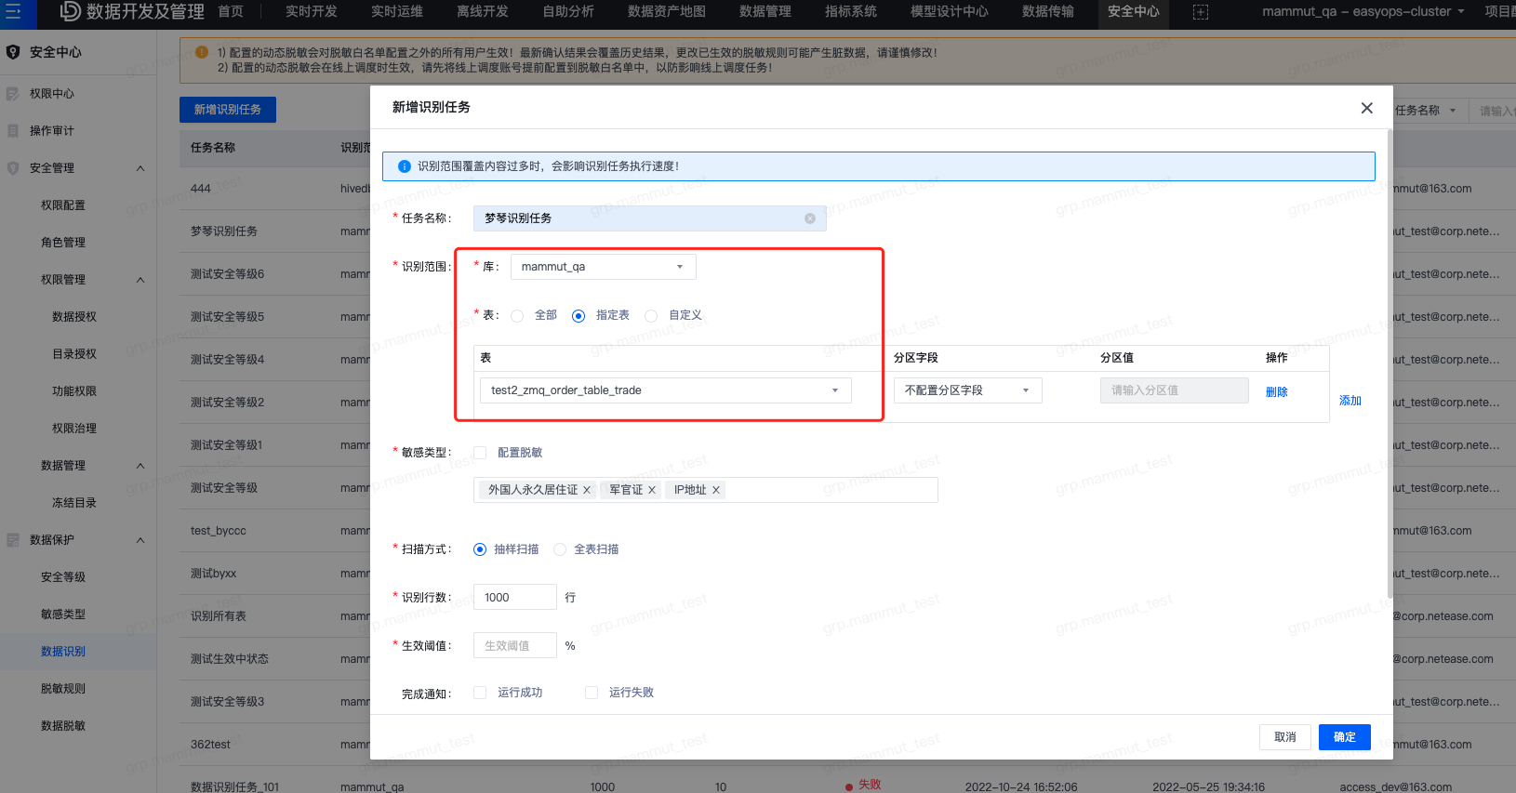Open the 任务名称 search filter dropdown
The width and height of the screenshot is (1516, 793).
[1426, 111]
